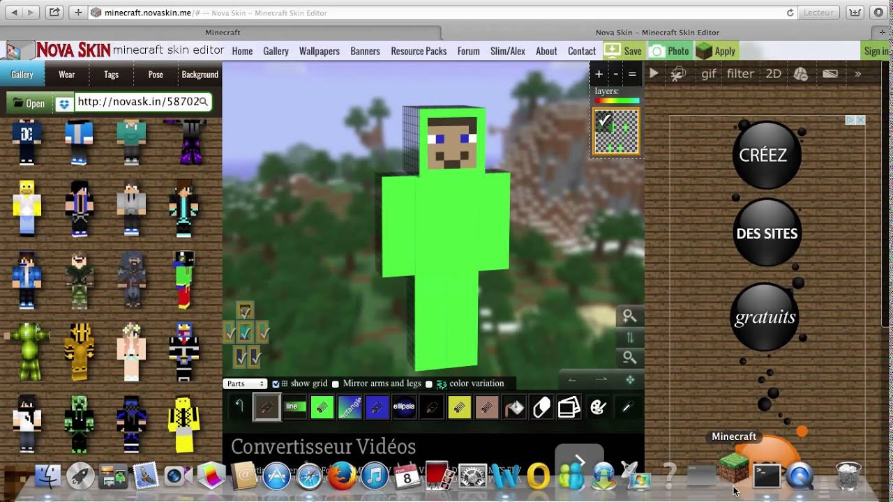Switch to the Wear tab

coord(67,75)
